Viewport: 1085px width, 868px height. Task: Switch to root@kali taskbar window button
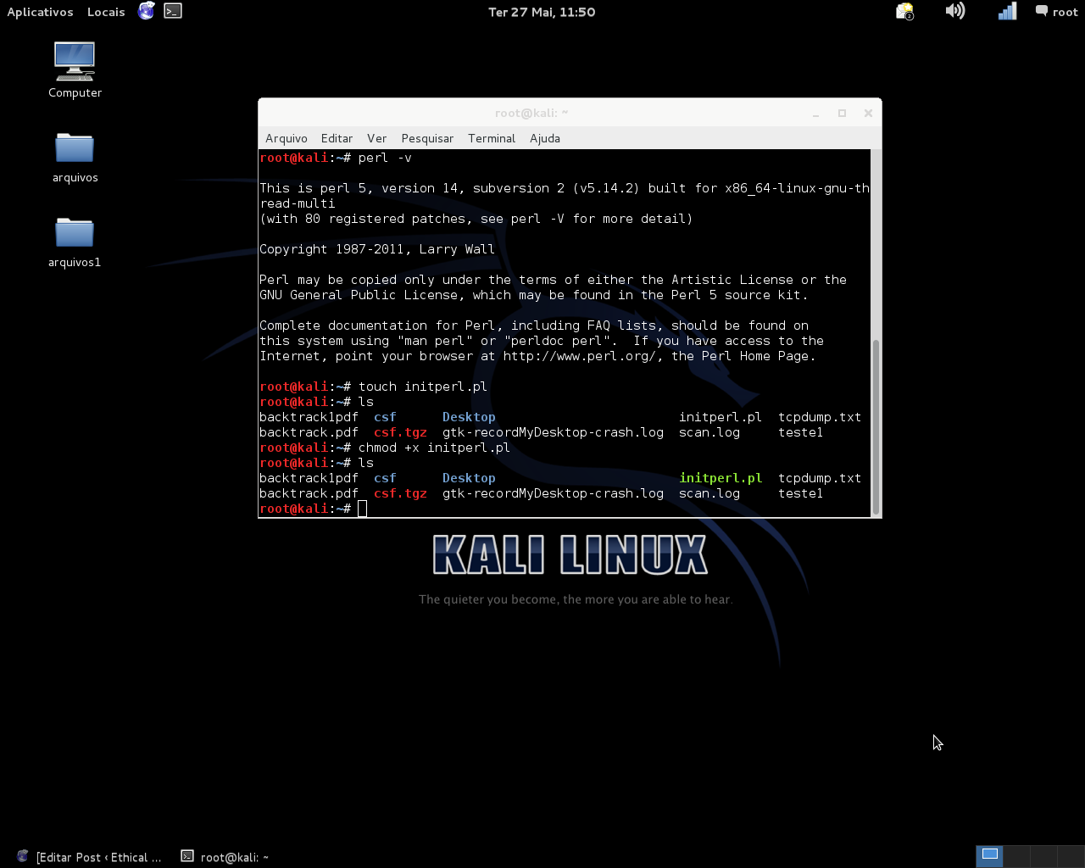tap(225, 857)
